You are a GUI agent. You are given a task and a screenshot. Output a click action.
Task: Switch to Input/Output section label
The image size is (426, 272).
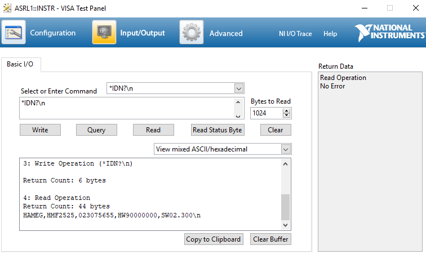click(x=143, y=33)
